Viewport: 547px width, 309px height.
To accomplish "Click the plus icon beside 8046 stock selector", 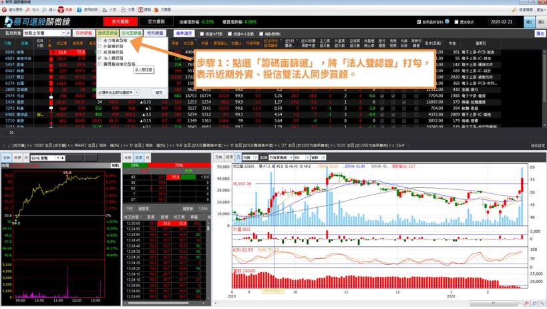I will (62, 158).
